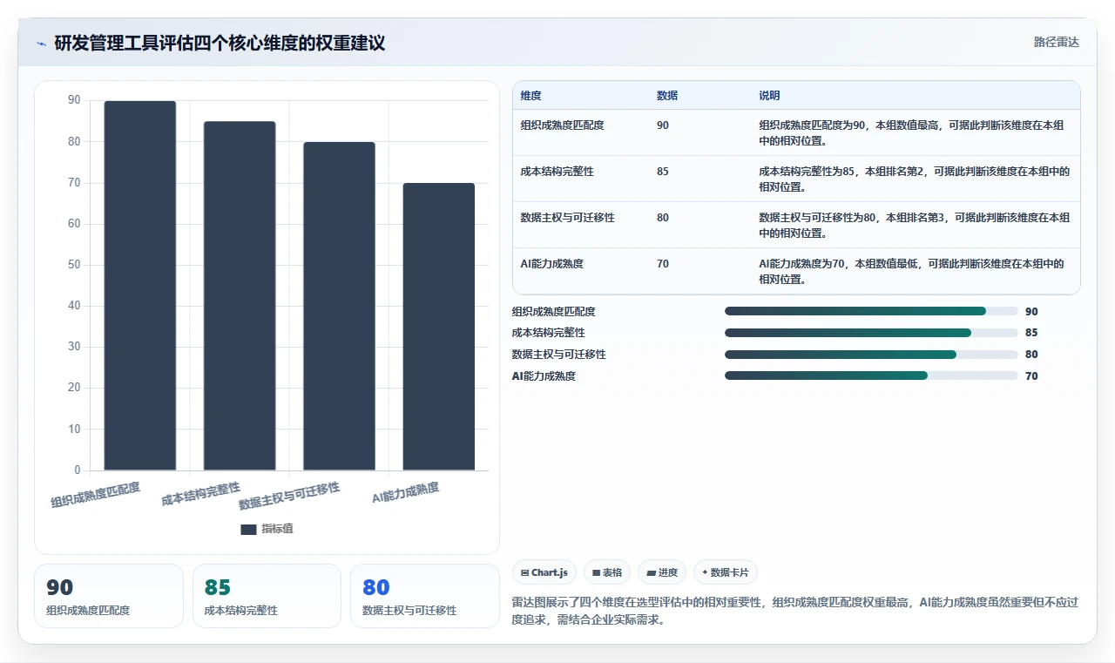1115x663 pixels.
Task: Click the 数据卡片 tag
Action: 726,572
